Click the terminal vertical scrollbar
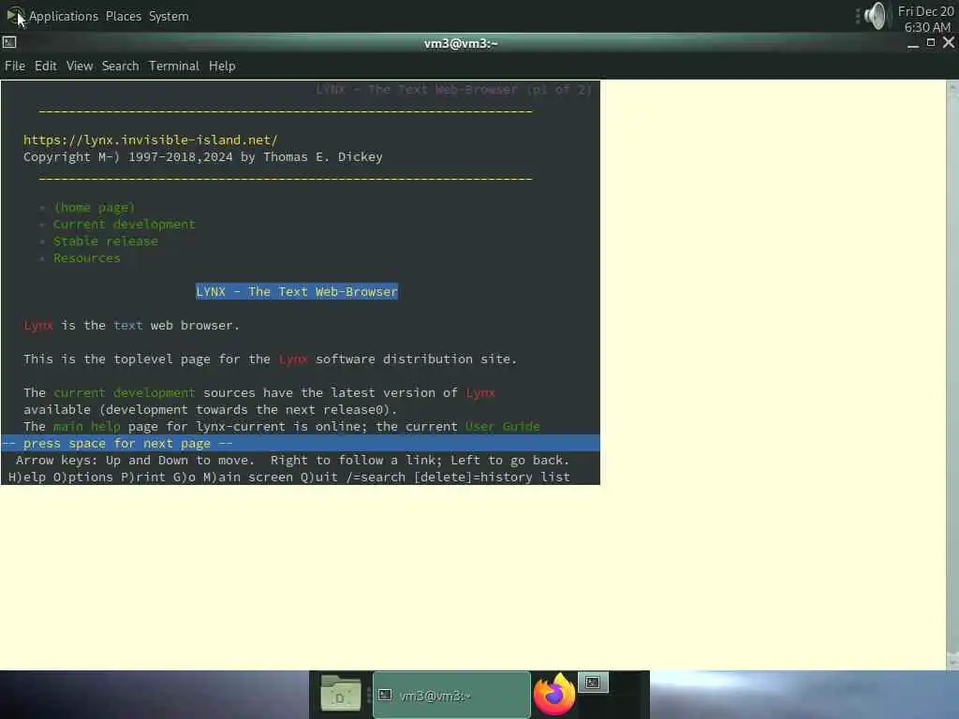959x719 pixels. point(952,374)
